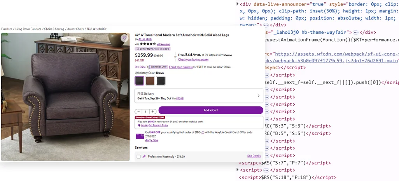Image resolution: width=399 pixels, height=181 pixels.
Task: Expand script node above the S:18 script line
Action: (237, 170)
